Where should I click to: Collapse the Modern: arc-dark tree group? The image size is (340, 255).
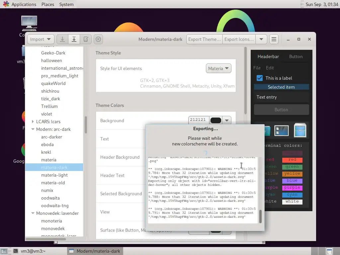coord(33,129)
